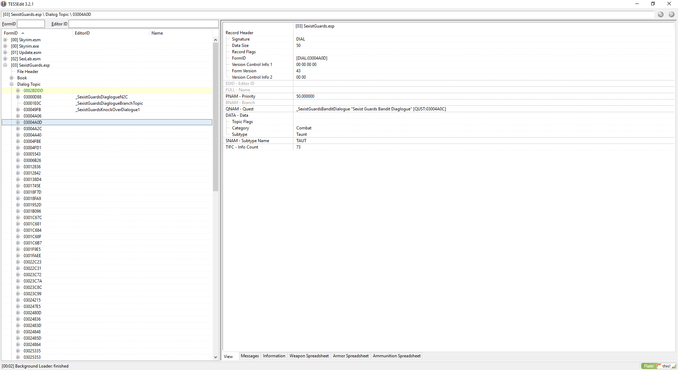Click the Topic Flags row
The height and width of the screenshot is (370, 678).
pos(448,122)
